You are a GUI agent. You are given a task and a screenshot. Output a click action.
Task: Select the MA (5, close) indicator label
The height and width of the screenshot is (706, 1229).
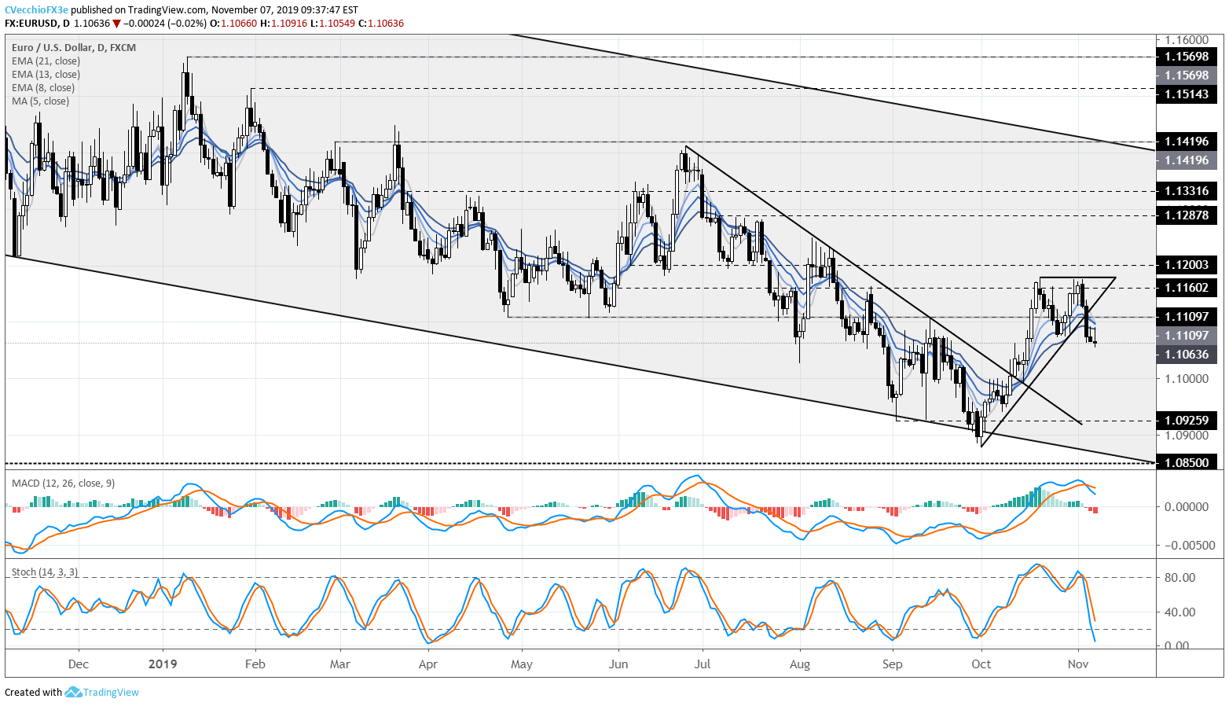pos(40,101)
